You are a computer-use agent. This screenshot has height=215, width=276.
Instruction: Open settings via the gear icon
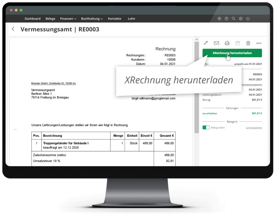241,19
